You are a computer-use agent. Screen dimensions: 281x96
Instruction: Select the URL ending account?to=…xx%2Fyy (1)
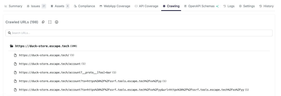click(x=91, y=81)
